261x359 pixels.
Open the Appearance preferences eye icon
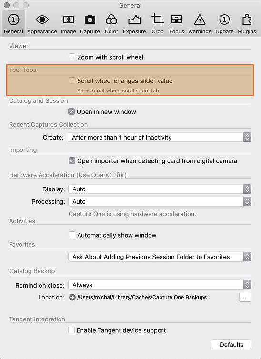click(42, 20)
